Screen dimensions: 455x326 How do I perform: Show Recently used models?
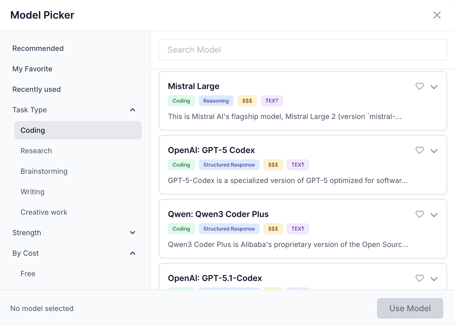click(x=36, y=89)
